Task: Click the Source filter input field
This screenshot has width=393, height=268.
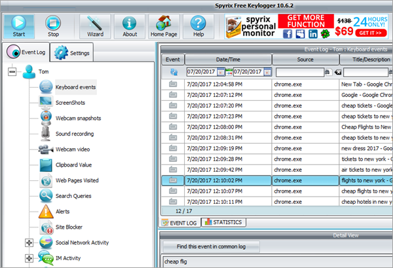Action: click(x=300, y=73)
